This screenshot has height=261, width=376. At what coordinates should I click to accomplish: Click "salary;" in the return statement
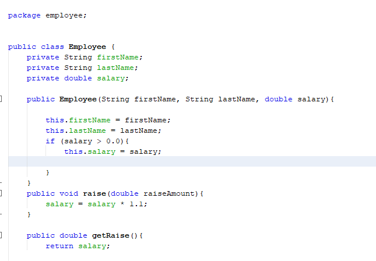(x=94, y=246)
